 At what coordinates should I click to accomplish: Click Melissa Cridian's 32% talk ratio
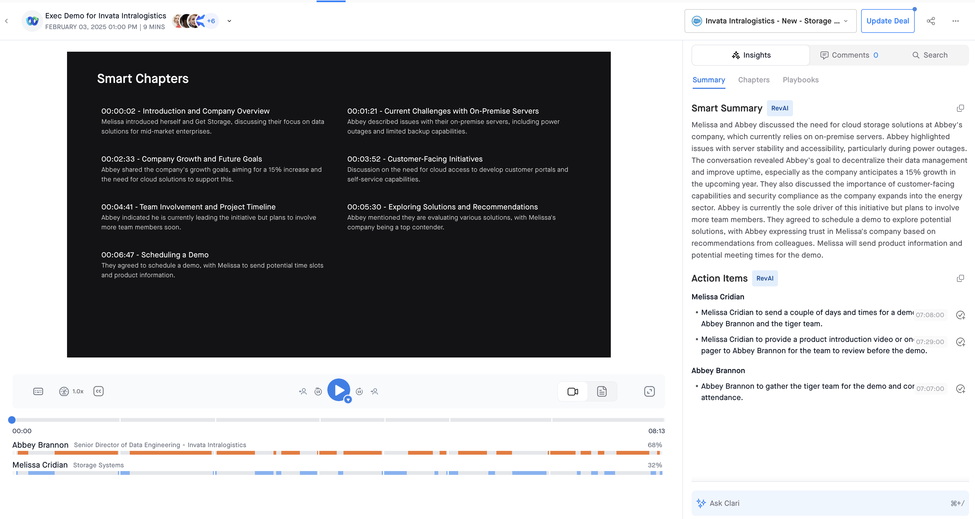coord(655,465)
